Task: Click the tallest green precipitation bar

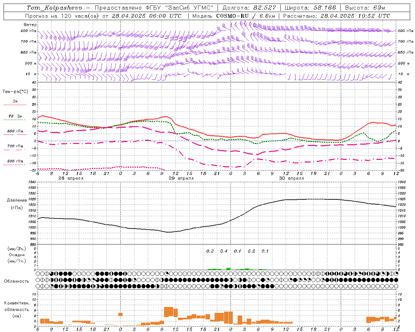Action: pos(228,268)
